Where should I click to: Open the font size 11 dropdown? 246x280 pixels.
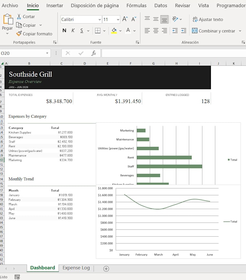tap(118, 20)
